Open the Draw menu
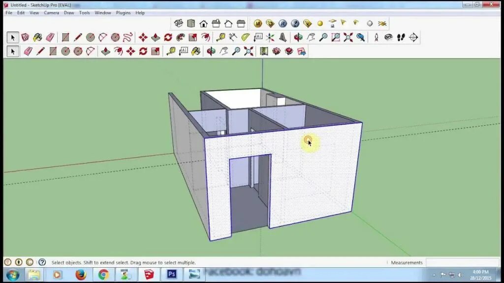 pos(69,13)
